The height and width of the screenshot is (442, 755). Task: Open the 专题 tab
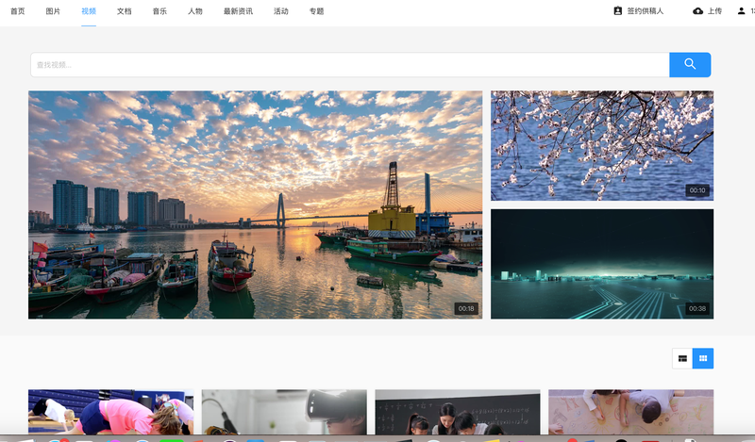tap(316, 11)
